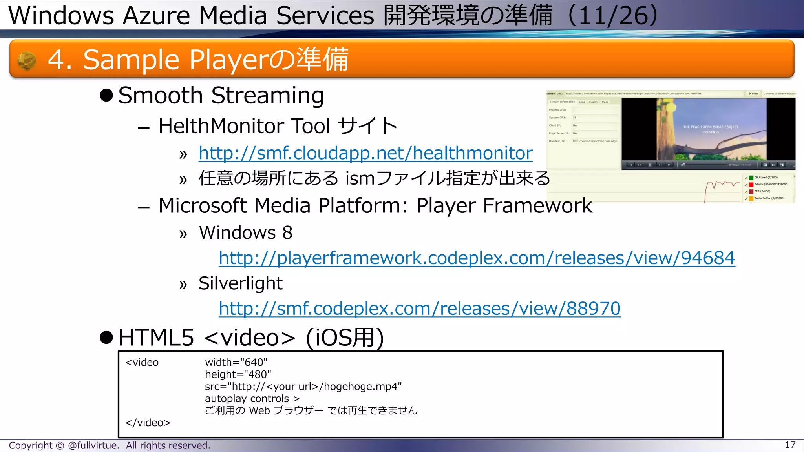The height and width of the screenshot is (452, 804).
Task: Switch to the Stream Information tab
Action: point(562,102)
